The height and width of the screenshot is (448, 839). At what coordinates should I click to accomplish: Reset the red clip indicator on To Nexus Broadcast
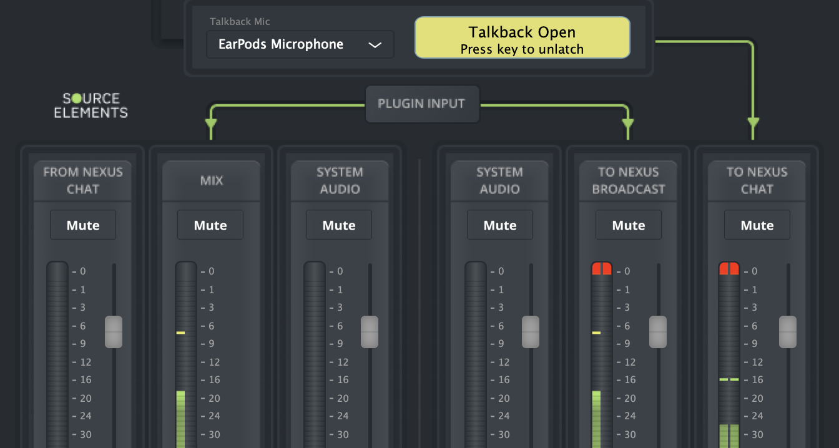point(602,269)
